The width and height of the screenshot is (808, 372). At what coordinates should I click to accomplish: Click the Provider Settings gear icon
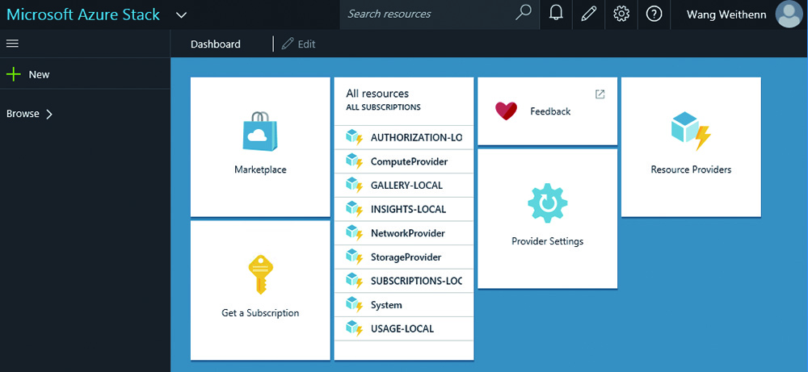click(547, 203)
